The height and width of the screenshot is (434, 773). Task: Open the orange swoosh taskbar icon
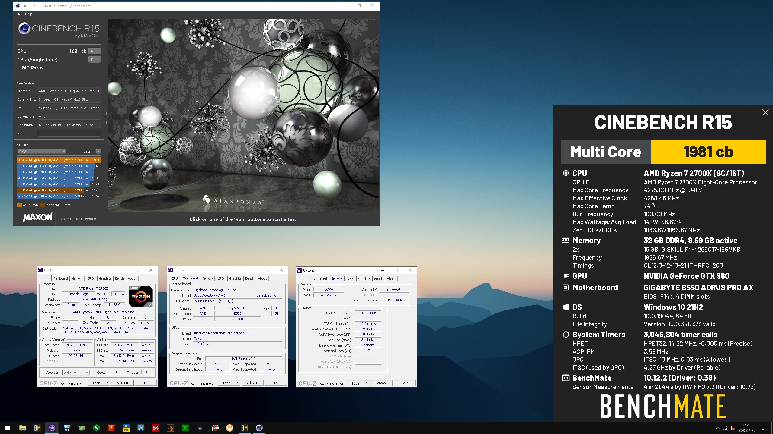coord(170,428)
